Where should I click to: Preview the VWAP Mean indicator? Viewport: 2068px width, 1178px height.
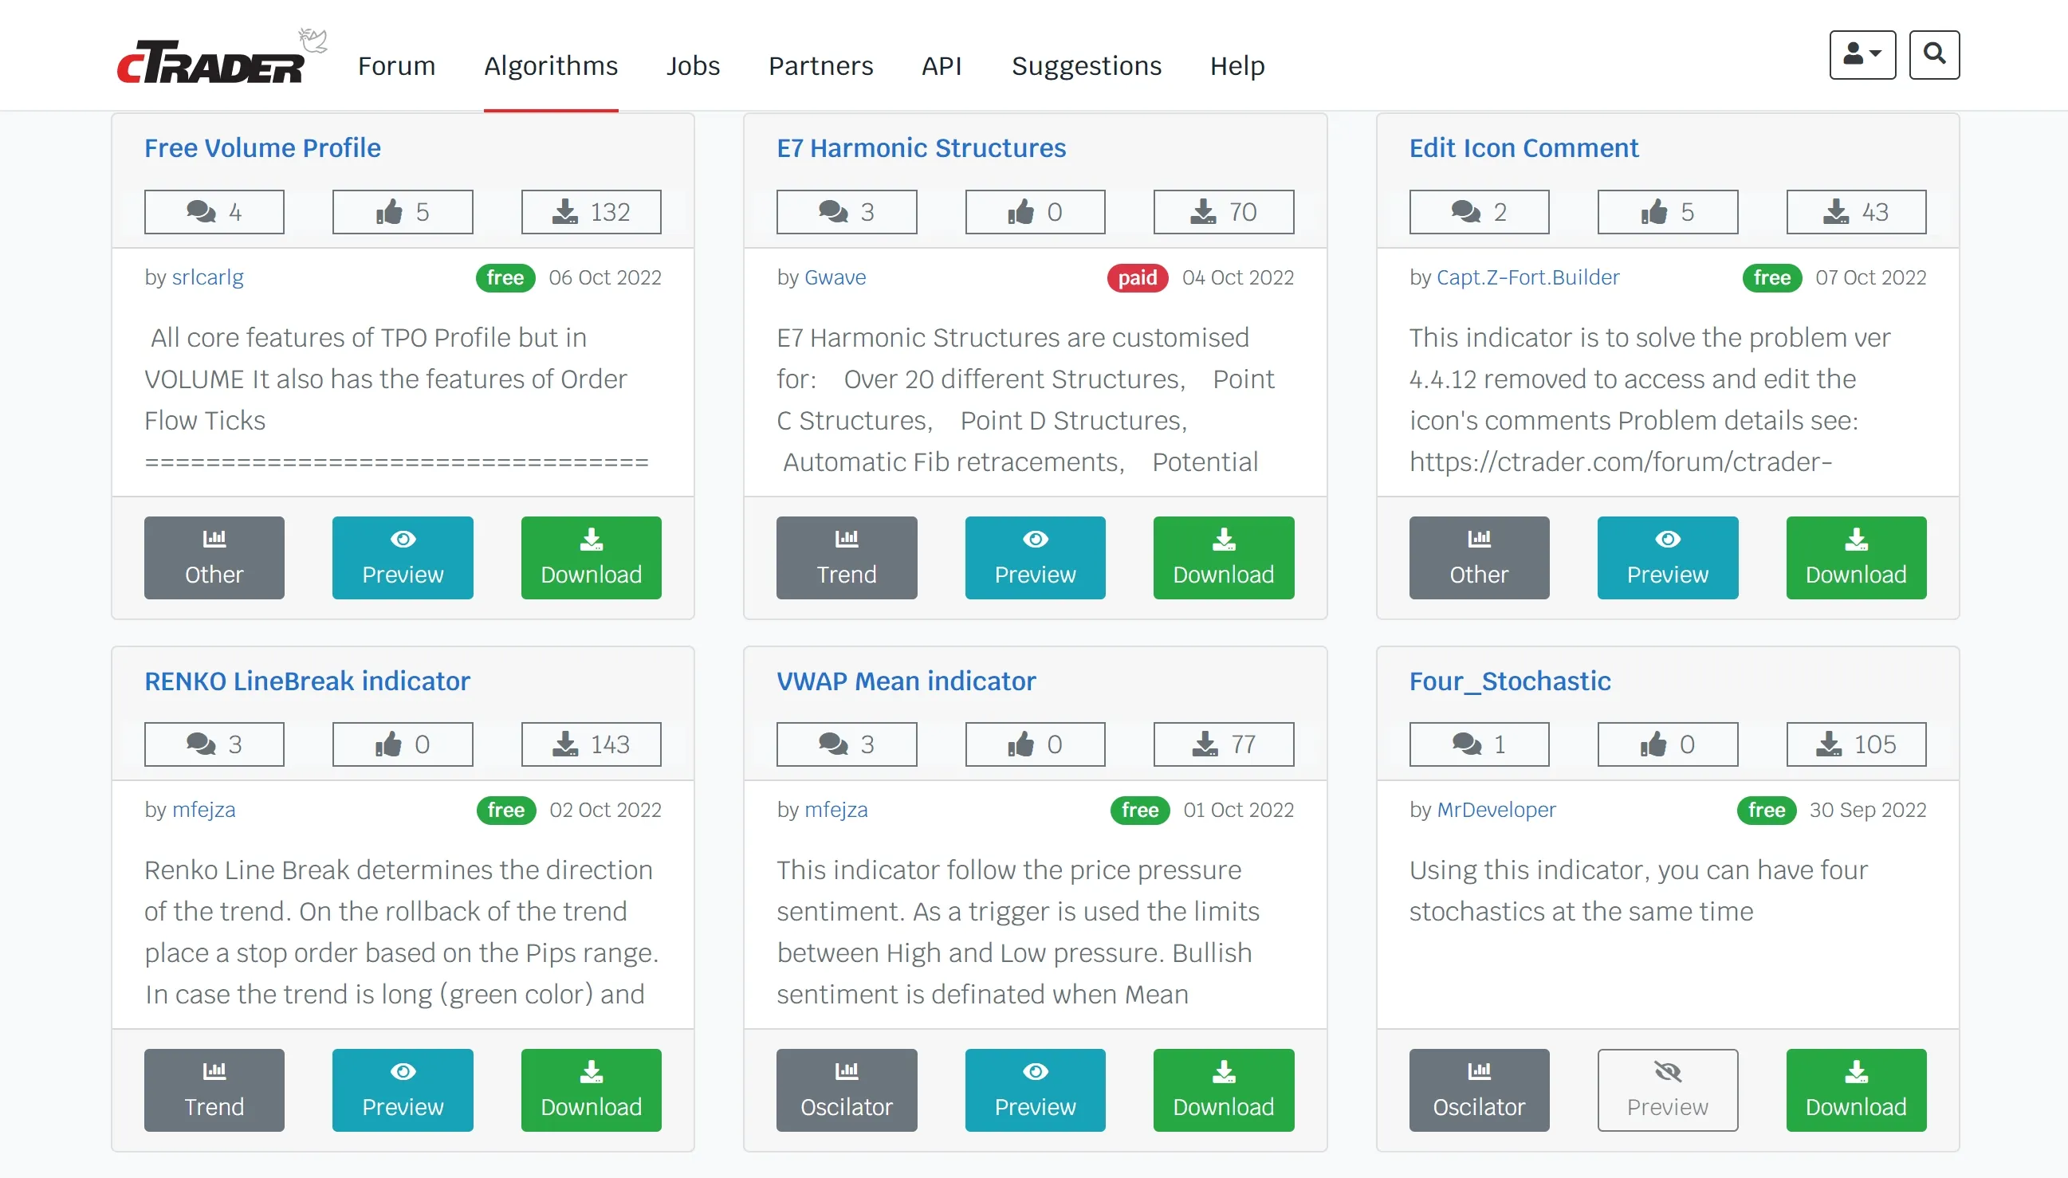coord(1035,1090)
